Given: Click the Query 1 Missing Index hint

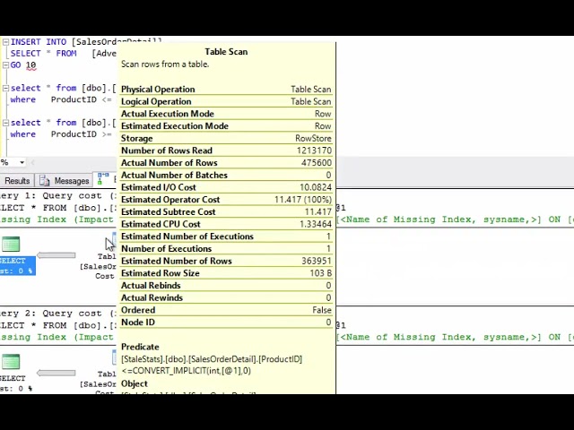Looking at the screenshot, I should click(x=57, y=219).
